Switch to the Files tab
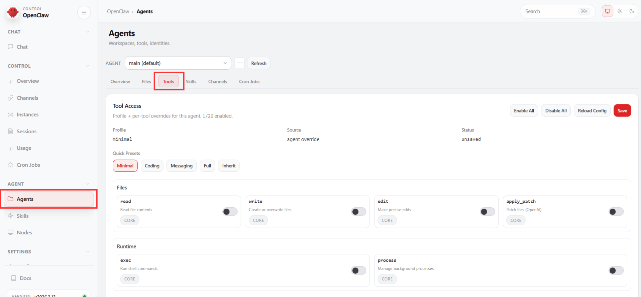This screenshot has height=297, width=641. 146,82
